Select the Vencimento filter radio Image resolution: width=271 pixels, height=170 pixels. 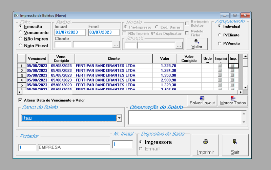coord(20,32)
